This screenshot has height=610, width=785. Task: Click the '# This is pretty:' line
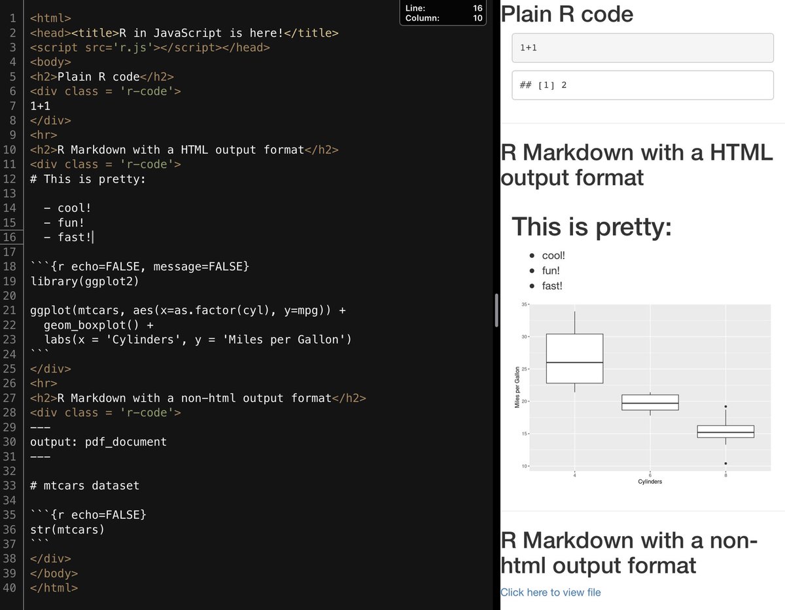pos(88,179)
